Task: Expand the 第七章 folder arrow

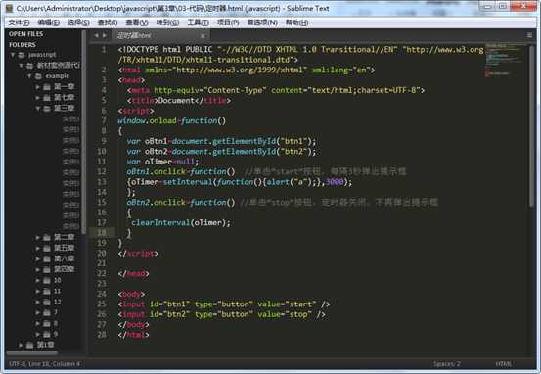Action: (37, 98)
